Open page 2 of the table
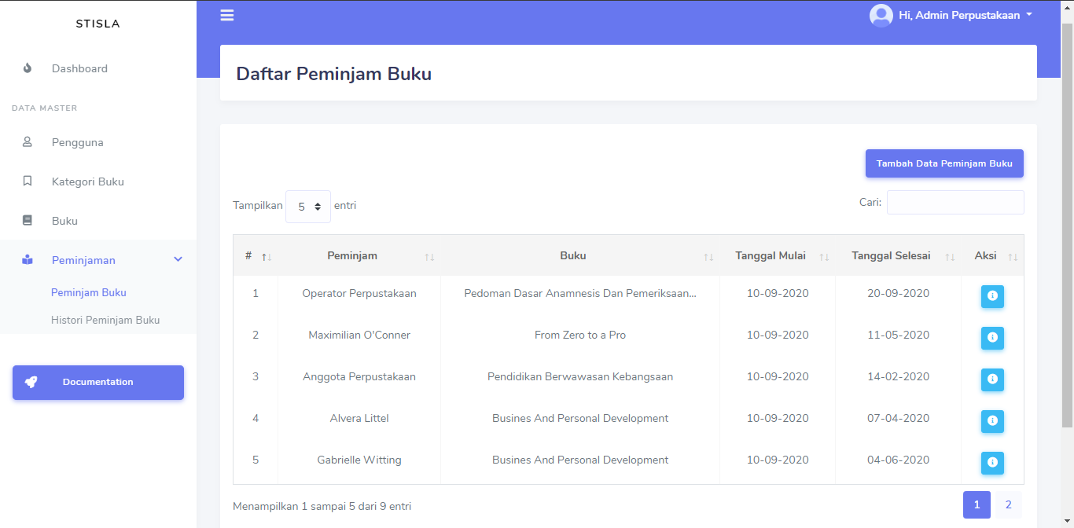1074x528 pixels. (1008, 504)
